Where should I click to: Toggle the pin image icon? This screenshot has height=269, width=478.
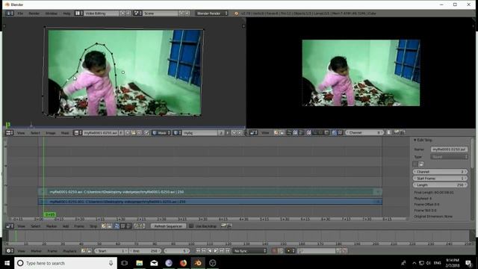[146, 133]
